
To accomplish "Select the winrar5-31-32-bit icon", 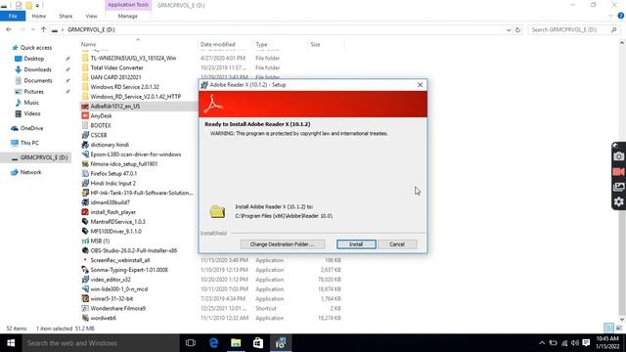I will click(x=85, y=299).
